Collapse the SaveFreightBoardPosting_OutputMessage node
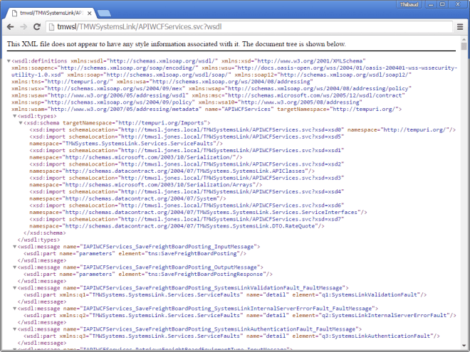Image resolution: width=470 pixels, height=352 pixels. pyautogui.click(x=14, y=267)
